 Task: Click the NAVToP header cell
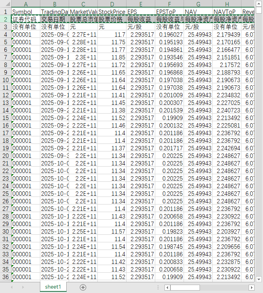tap(227, 12)
